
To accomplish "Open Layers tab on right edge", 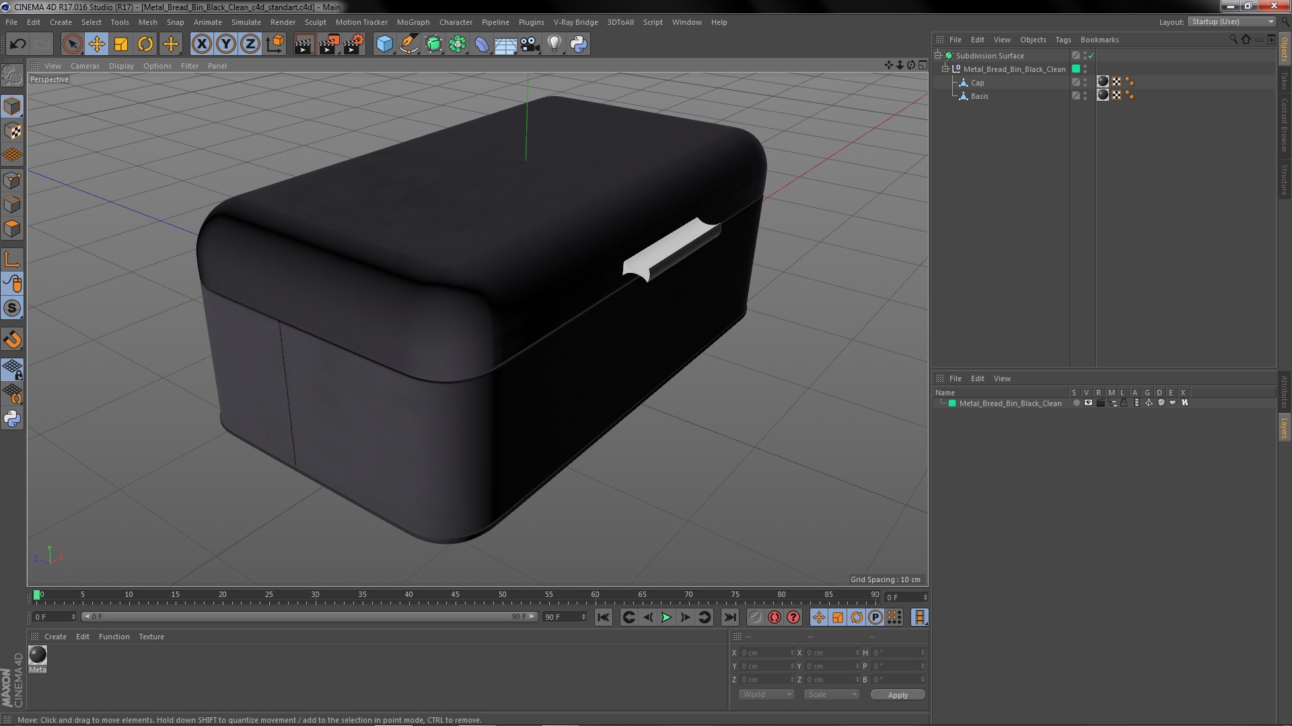I will click(x=1284, y=428).
